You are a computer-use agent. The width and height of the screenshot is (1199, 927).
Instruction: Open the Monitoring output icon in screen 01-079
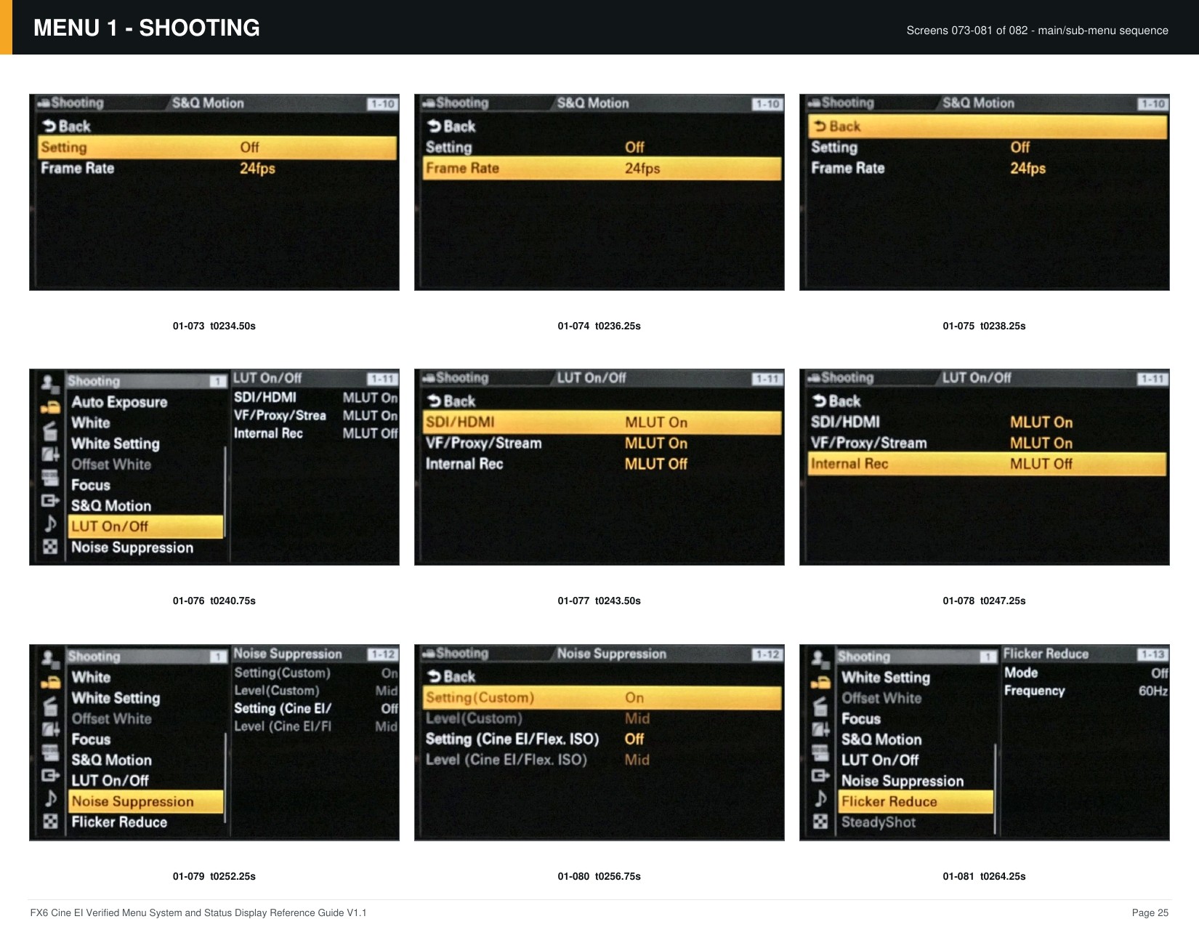coord(49,776)
